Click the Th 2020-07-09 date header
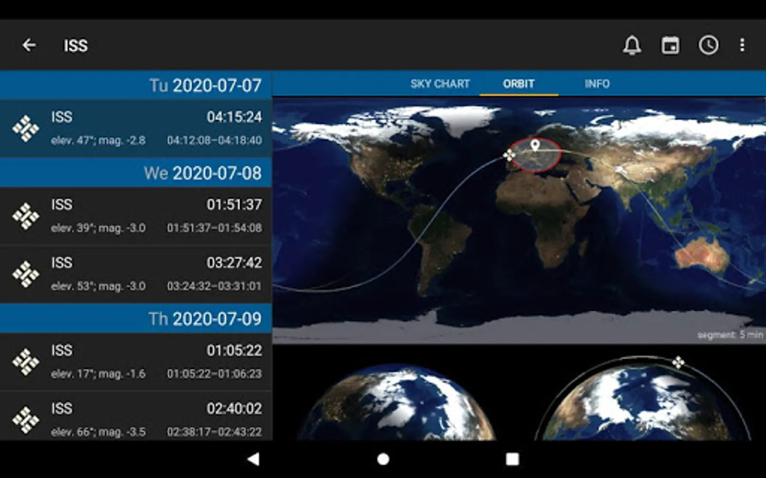This screenshot has height=478, width=766. click(x=136, y=318)
